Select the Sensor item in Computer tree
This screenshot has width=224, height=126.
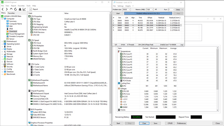[x=12, y=39]
